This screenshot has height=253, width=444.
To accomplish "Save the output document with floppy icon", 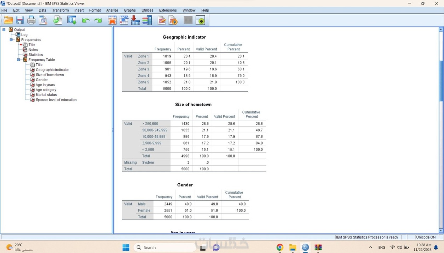I will [20, 20].
